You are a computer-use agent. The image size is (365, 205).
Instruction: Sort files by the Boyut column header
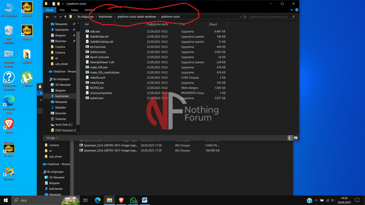(213, 24)
